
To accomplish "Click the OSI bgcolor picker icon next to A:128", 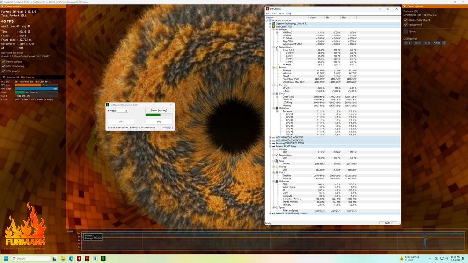I will pos(445,43).
